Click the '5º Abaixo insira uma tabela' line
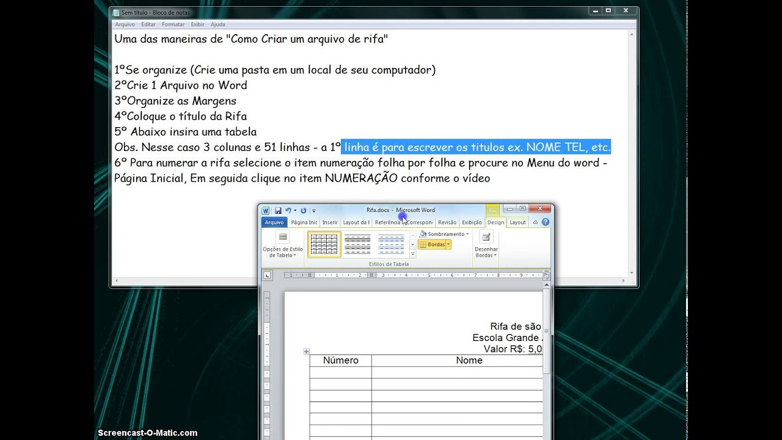This screenshot has height=440, width=782. tap(186, 131)
